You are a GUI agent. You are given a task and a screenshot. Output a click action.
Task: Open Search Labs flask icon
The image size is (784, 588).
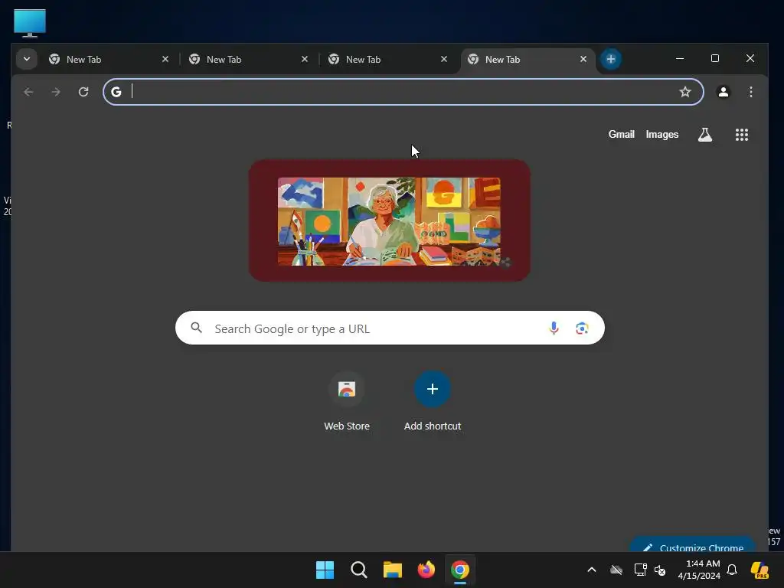pyautogui.click(x=705, y=135)
